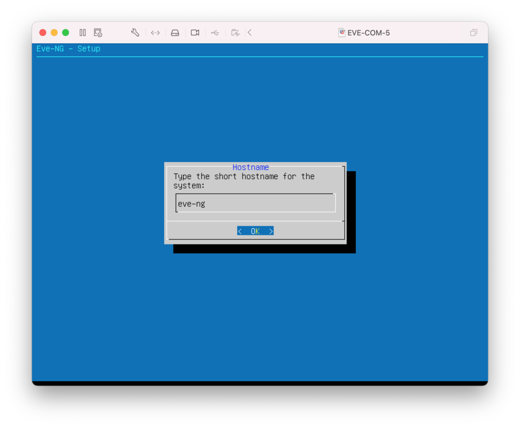520x428 pixels.
Task: Open the USB devices icon
Action: click(x=215, y=33)
